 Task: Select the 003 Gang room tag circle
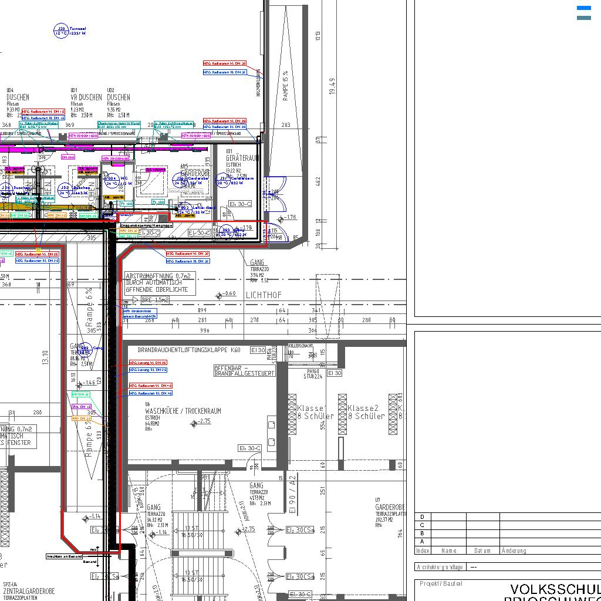click(226, 231)
